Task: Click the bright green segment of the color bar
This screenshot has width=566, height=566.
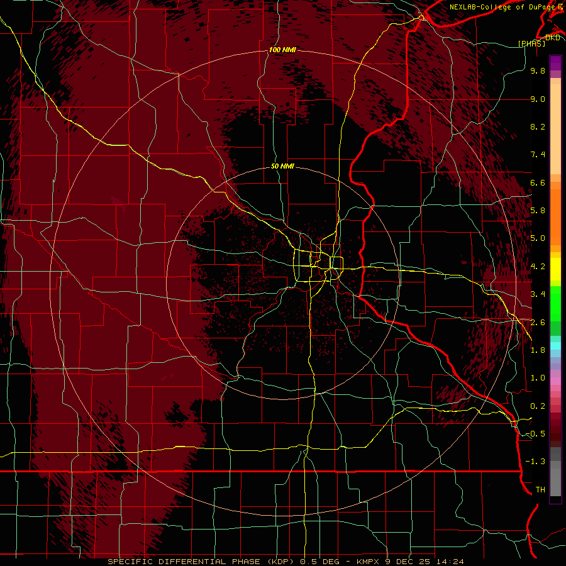Action: point(555,304)
